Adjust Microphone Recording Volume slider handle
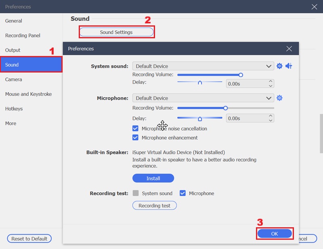 click(x=226, y=108)
